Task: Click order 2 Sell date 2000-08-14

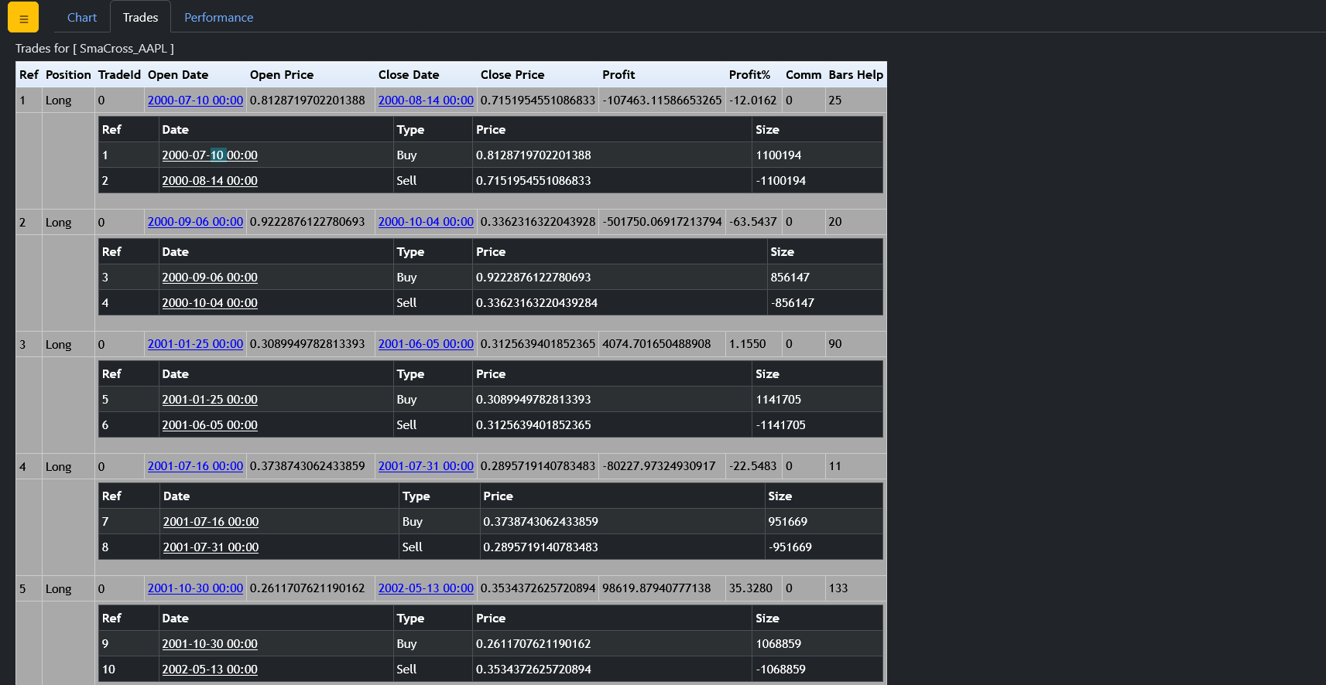Action: [x=210, y=181]
